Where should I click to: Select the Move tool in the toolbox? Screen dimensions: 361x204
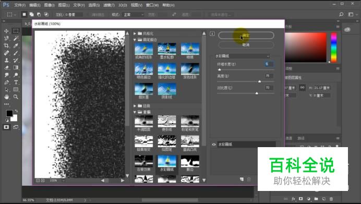tap(6, 31)
